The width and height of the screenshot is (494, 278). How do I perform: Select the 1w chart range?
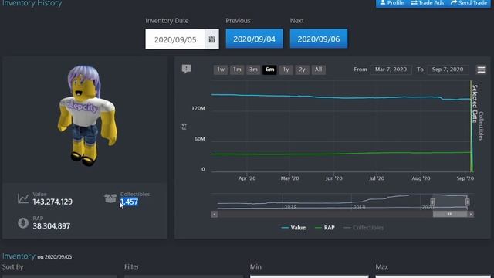(221, 69)
